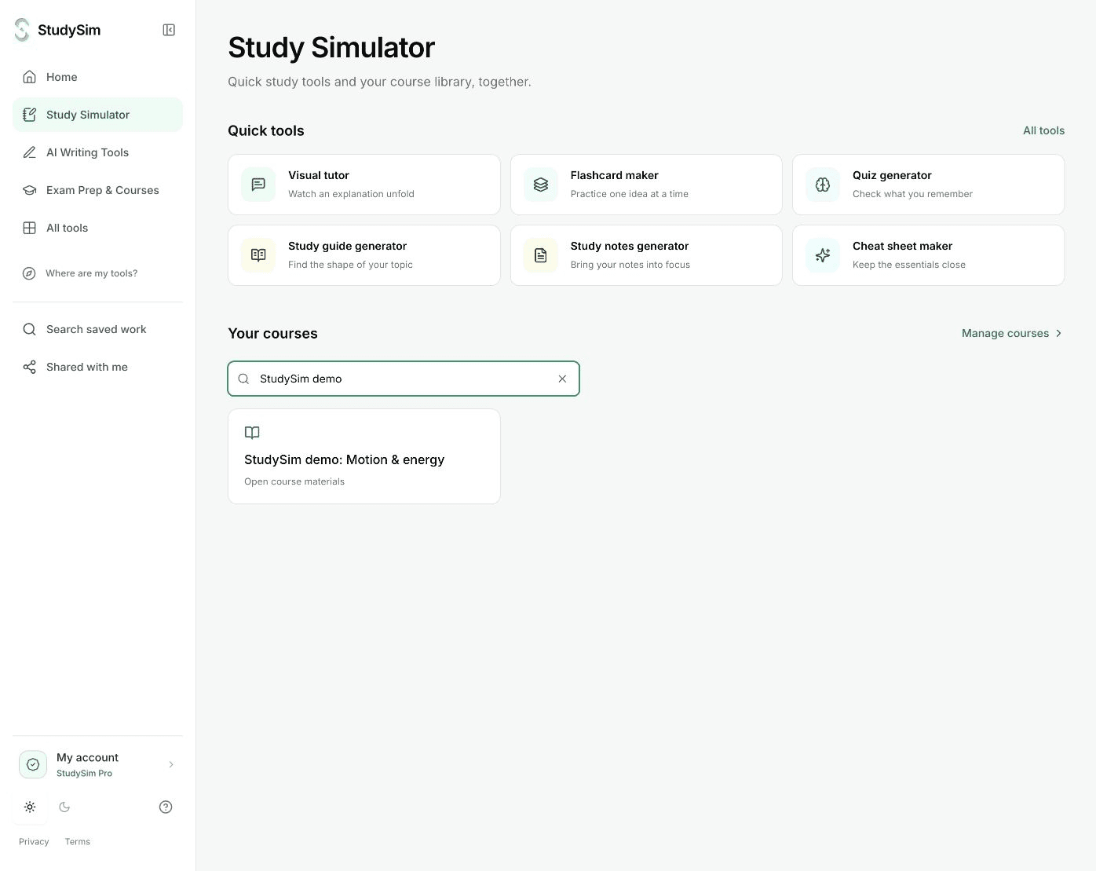This screenshot has width=1096, height=871.
Task: Collapse the sidebar panel icon
Action: (x=169, y=30)
